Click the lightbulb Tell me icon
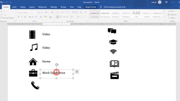The image size is (180, 101). (101, 7)
